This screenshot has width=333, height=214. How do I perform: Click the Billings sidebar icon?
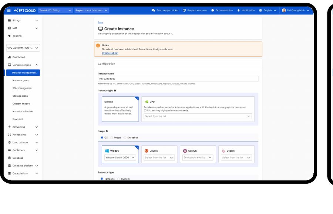[9, 20]
